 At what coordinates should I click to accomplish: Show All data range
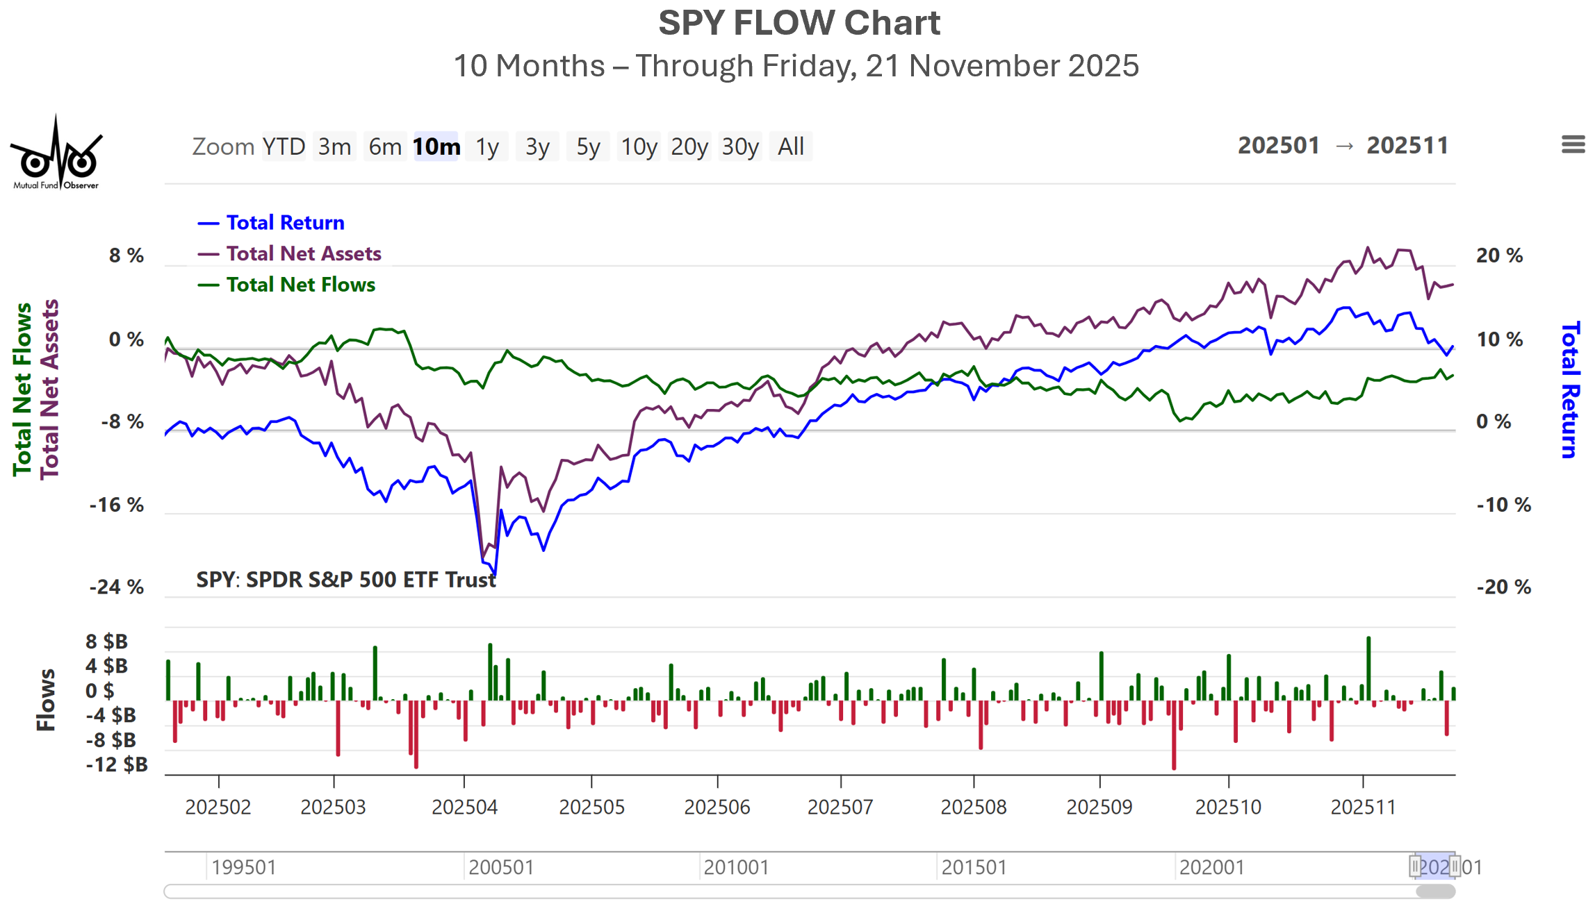(x=791, y=146)
